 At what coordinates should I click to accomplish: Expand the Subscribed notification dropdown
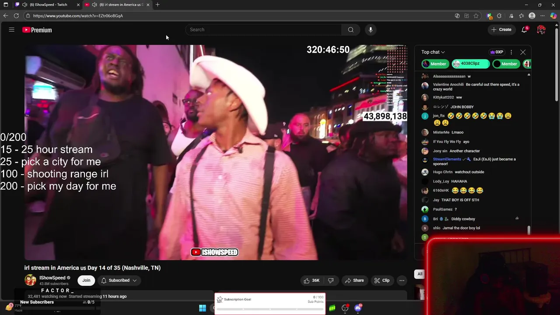tap(119, 280)
